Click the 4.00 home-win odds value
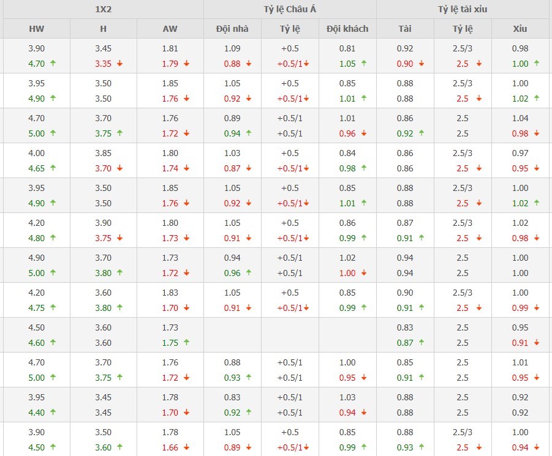Image resolution: width=552 pixels, height=456 pixels. click(37, 153)
